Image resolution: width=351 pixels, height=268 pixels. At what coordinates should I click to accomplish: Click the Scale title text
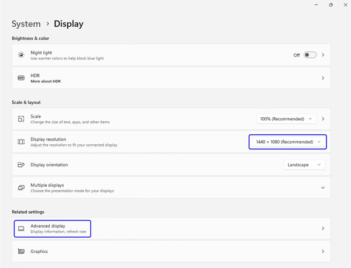[x=36, y=116]
